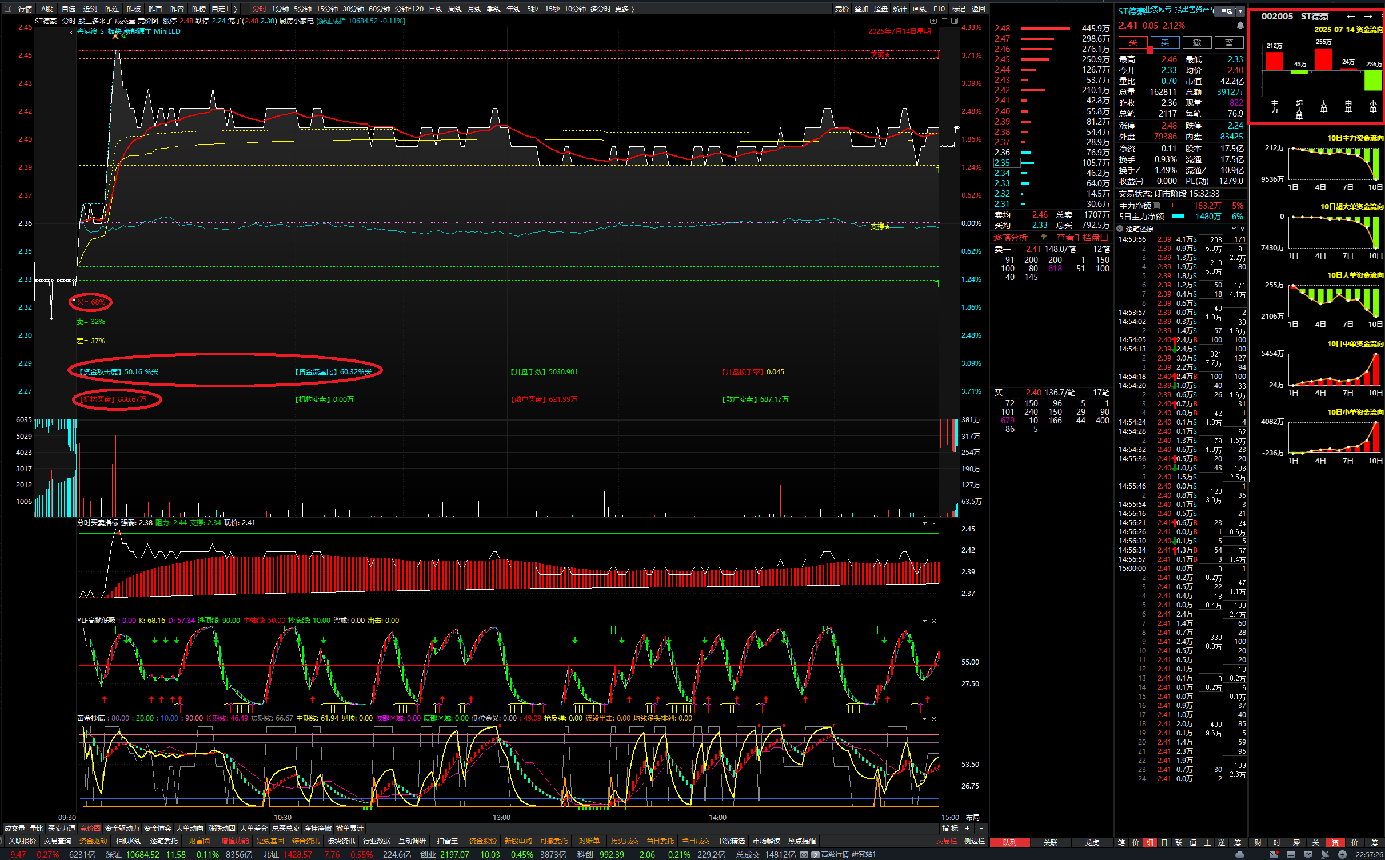
Task: Toggle 叠加 overlay mode
Action: tap(861, 9)
